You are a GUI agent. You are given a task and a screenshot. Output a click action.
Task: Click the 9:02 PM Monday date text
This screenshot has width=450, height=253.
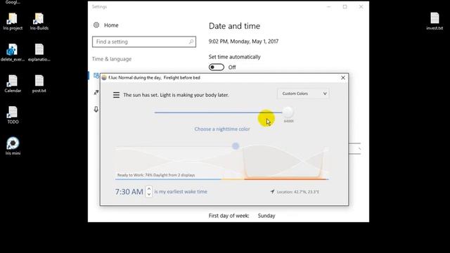[x=243, y=41]
